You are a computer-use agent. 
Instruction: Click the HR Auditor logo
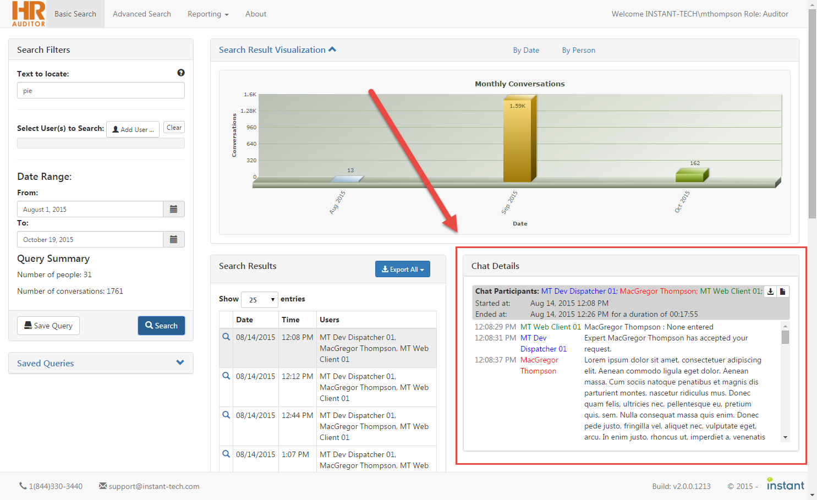click(x=29, y=14)
